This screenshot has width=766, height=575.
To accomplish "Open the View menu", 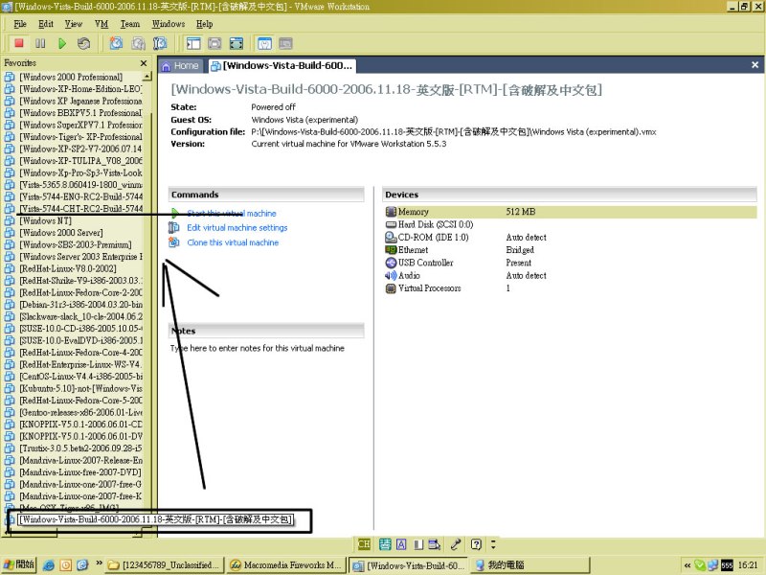I will coord(74,23).
